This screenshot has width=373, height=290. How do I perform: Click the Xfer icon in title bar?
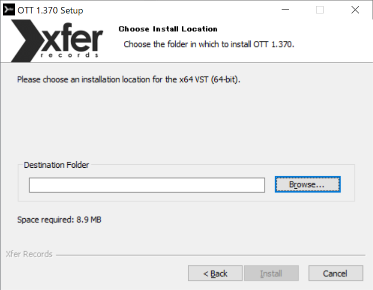(x=9, y=10)
